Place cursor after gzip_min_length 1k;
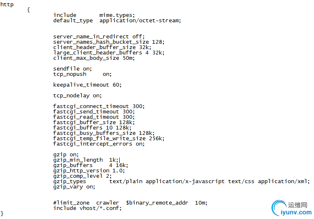Viewport: 314px width, 219px height. (x=119, y=160)
